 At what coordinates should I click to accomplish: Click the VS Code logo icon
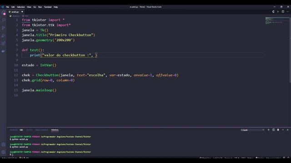tap(2, 7)
